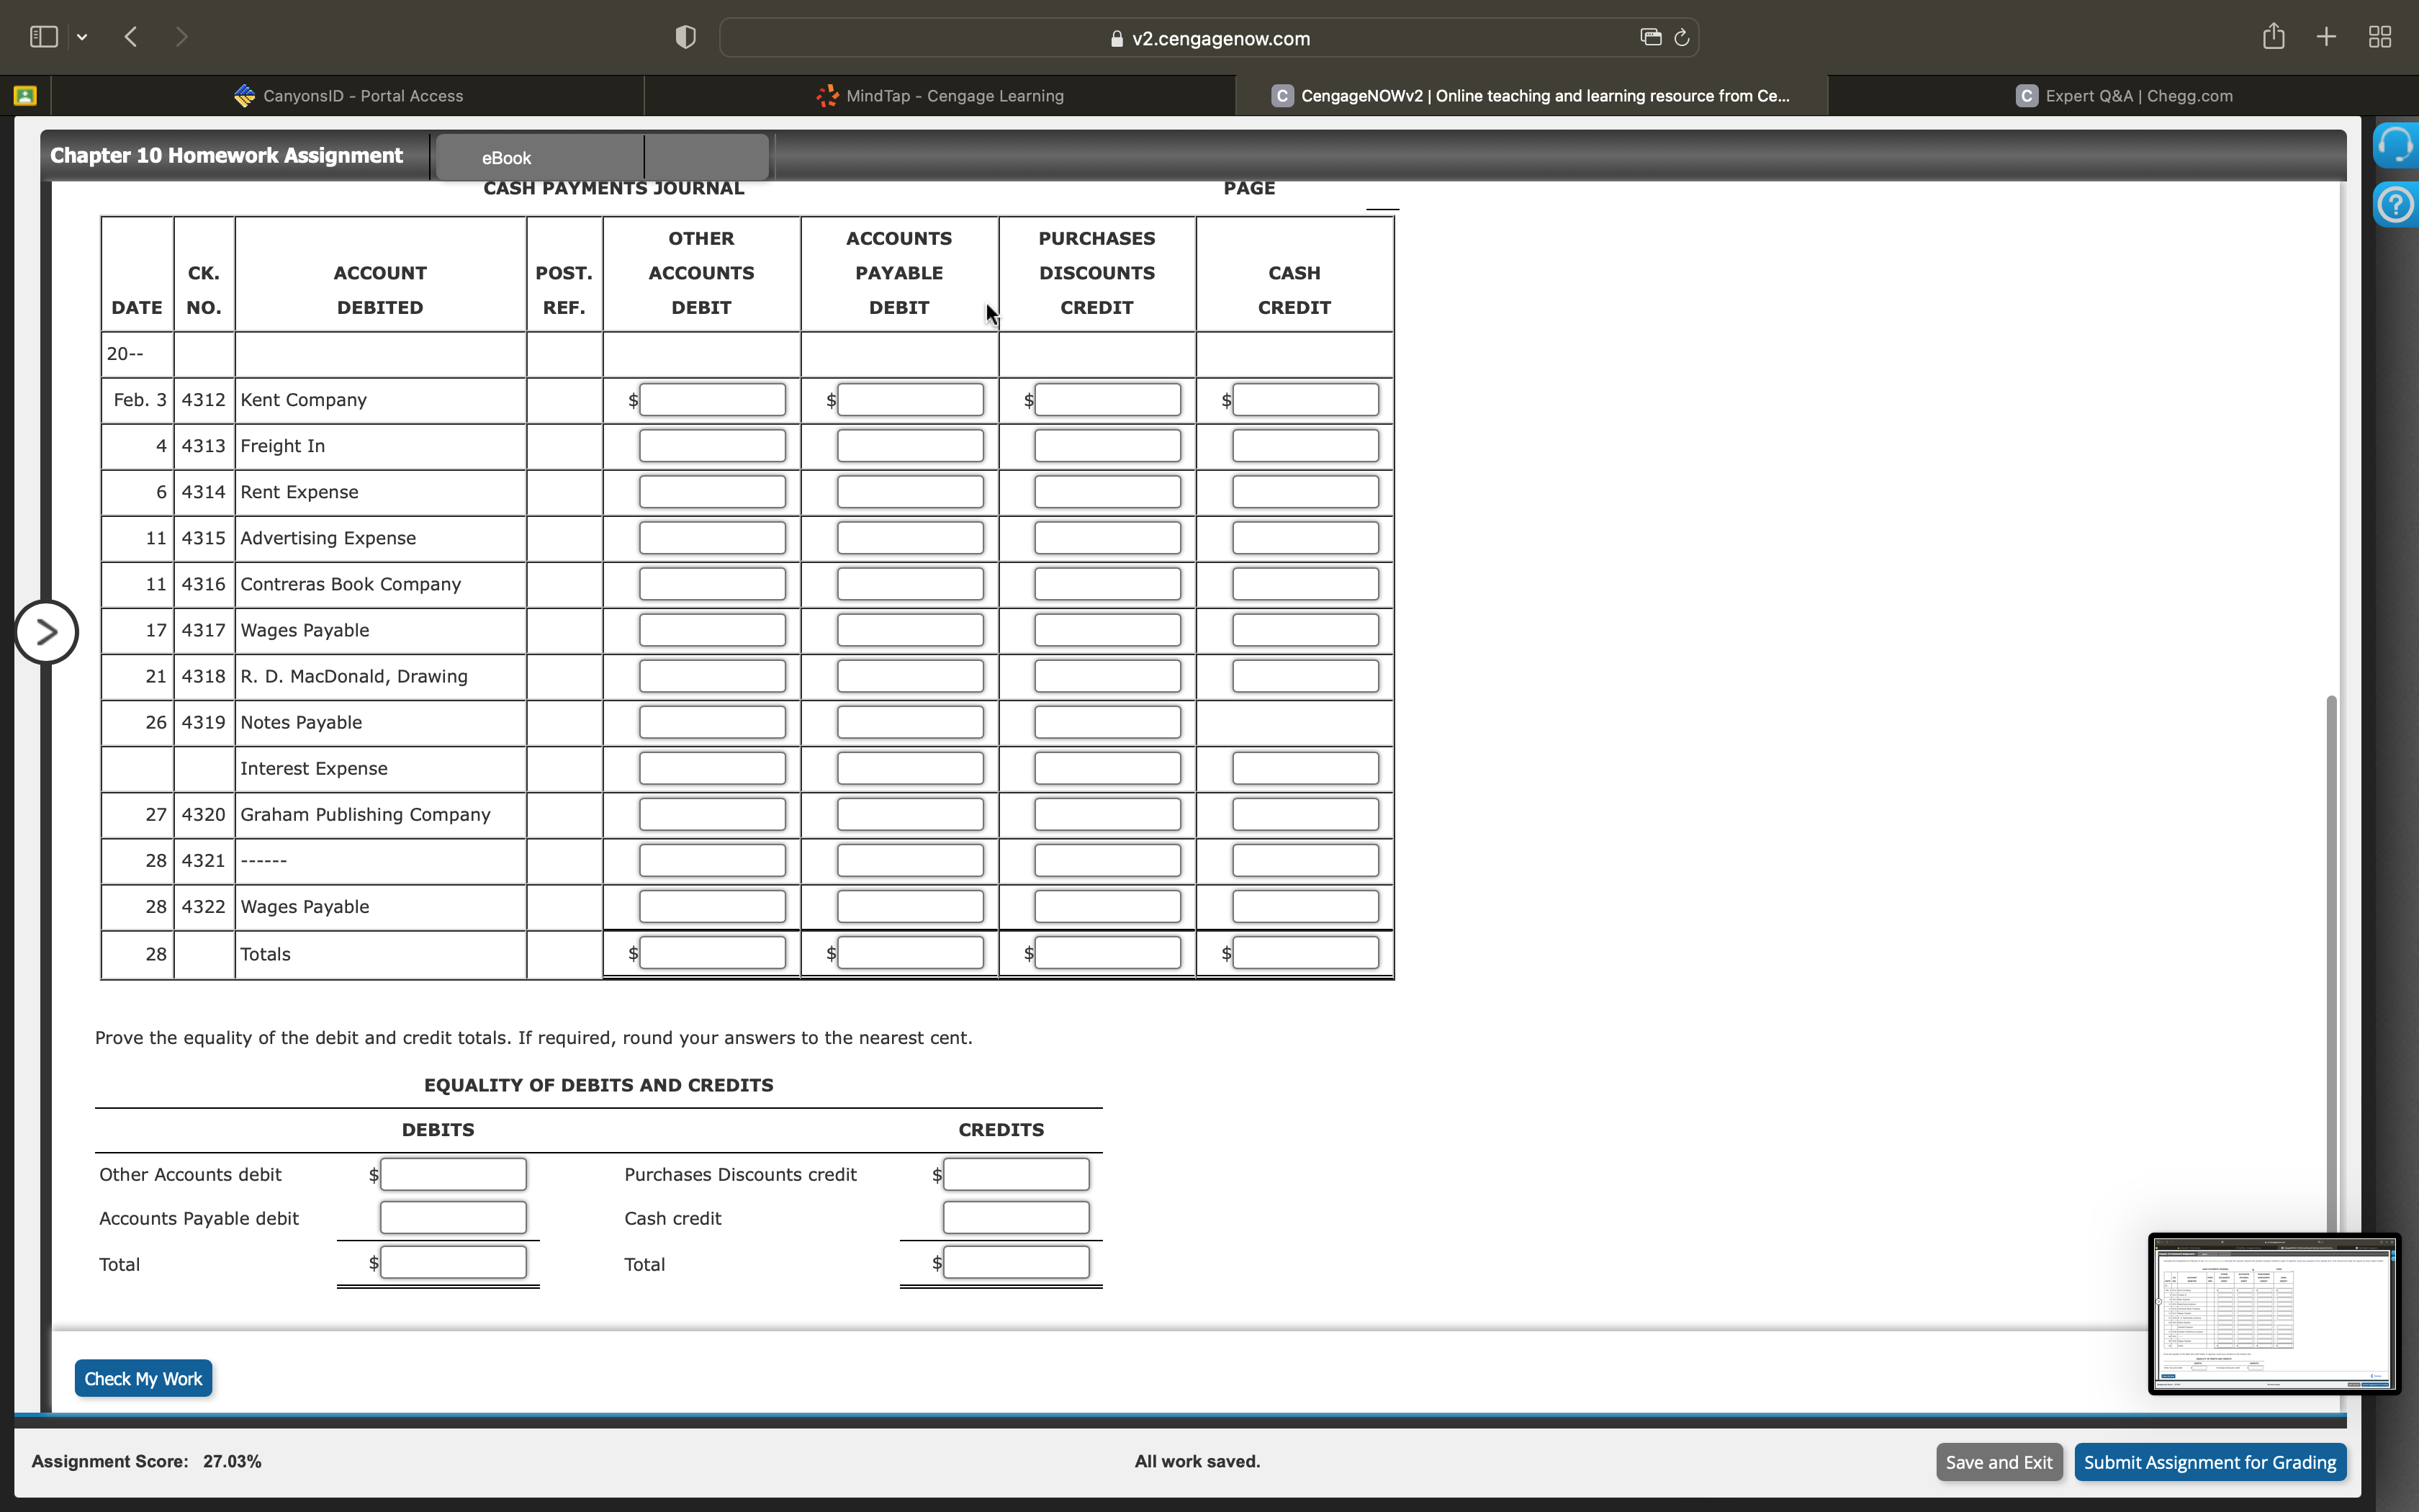Open new tab with plus icon
The image size is (2419, 1512).
2326,37
